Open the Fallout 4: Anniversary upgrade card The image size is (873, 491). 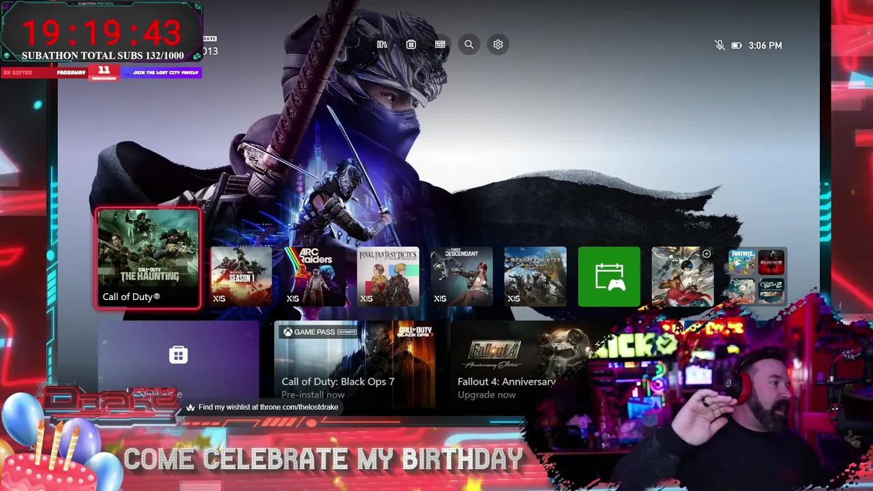[522, 364]
